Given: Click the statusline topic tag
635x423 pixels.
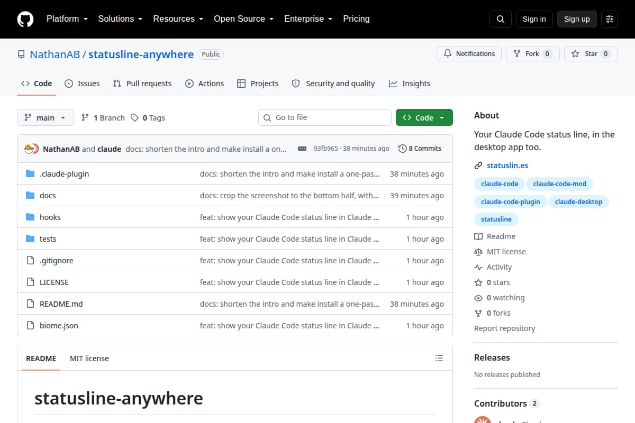Looking at the screenshot, I should point(496,219).
